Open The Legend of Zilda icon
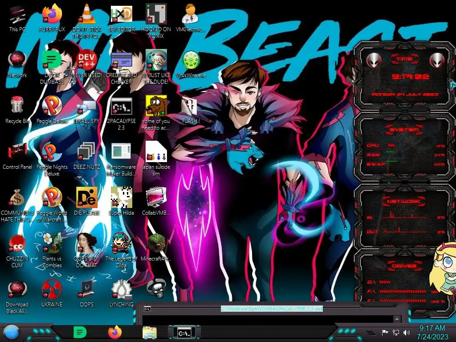 pyautogui.click(x=121, y=250)
